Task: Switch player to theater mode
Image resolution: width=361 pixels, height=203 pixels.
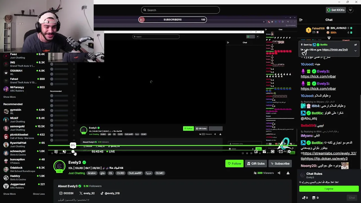Action: pyautogui.click(x=272, y=152)
